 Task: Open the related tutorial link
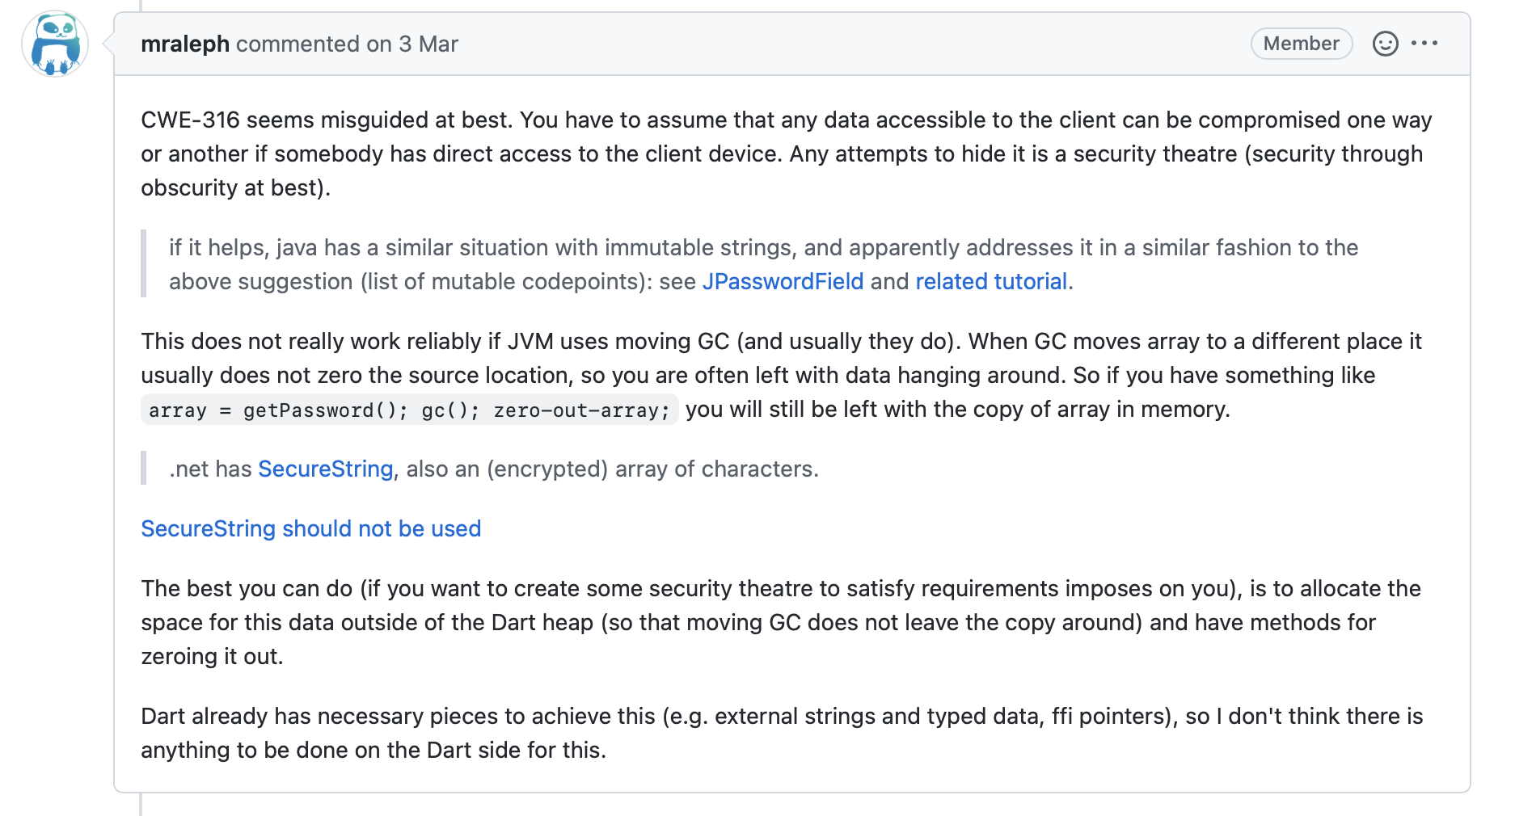[991, 281]
